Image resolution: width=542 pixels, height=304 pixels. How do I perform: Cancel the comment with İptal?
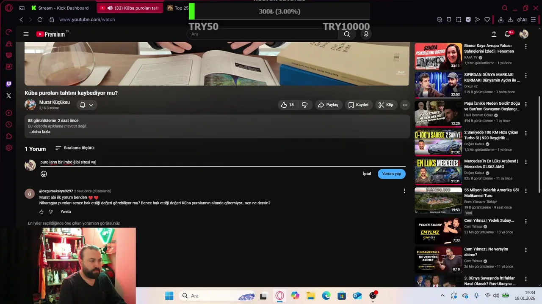[367, 174]
